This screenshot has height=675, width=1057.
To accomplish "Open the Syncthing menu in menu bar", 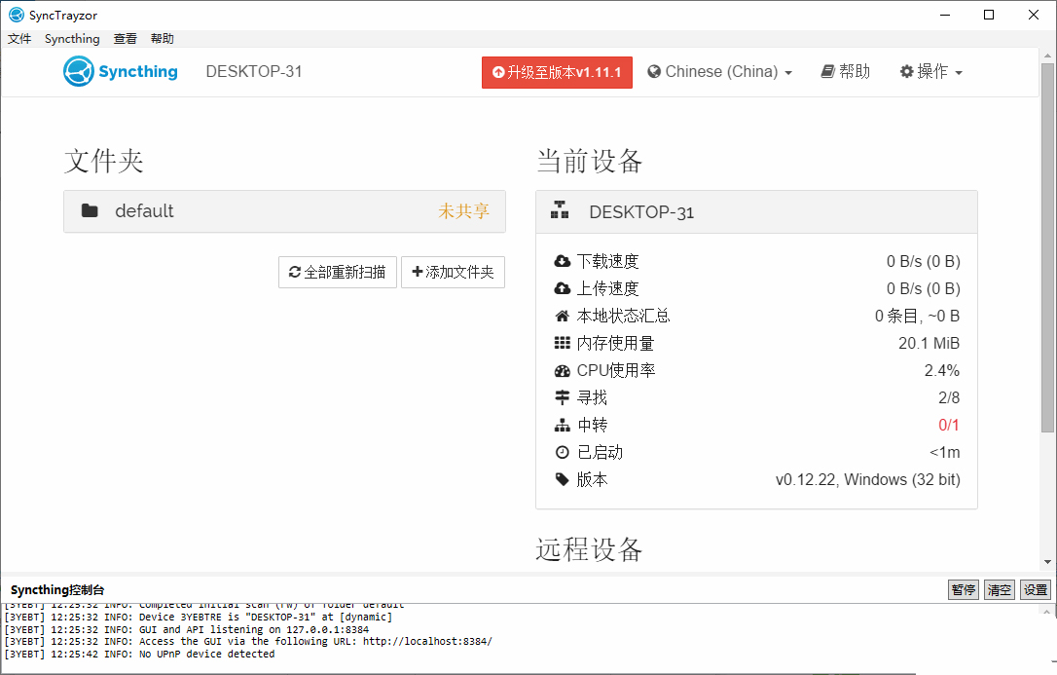I will click(72, 38).
